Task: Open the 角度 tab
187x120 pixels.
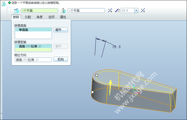Action: pos(39,17)
